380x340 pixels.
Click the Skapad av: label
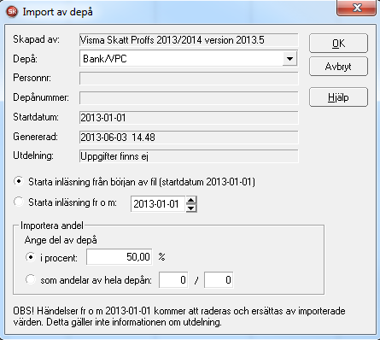36,39
